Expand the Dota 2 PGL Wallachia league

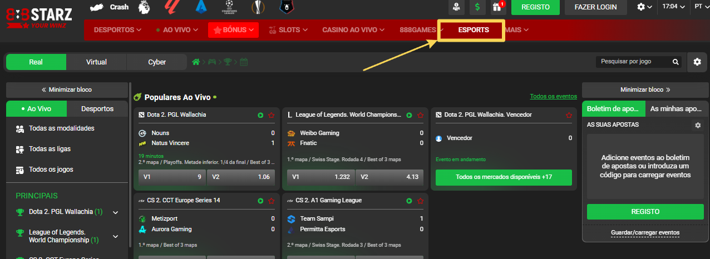tap(116, 212)
